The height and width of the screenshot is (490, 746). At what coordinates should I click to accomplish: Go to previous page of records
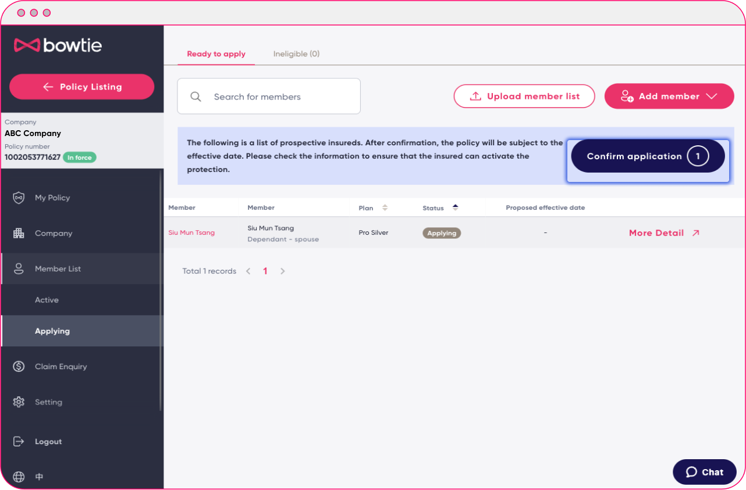(x=248, y=271)
